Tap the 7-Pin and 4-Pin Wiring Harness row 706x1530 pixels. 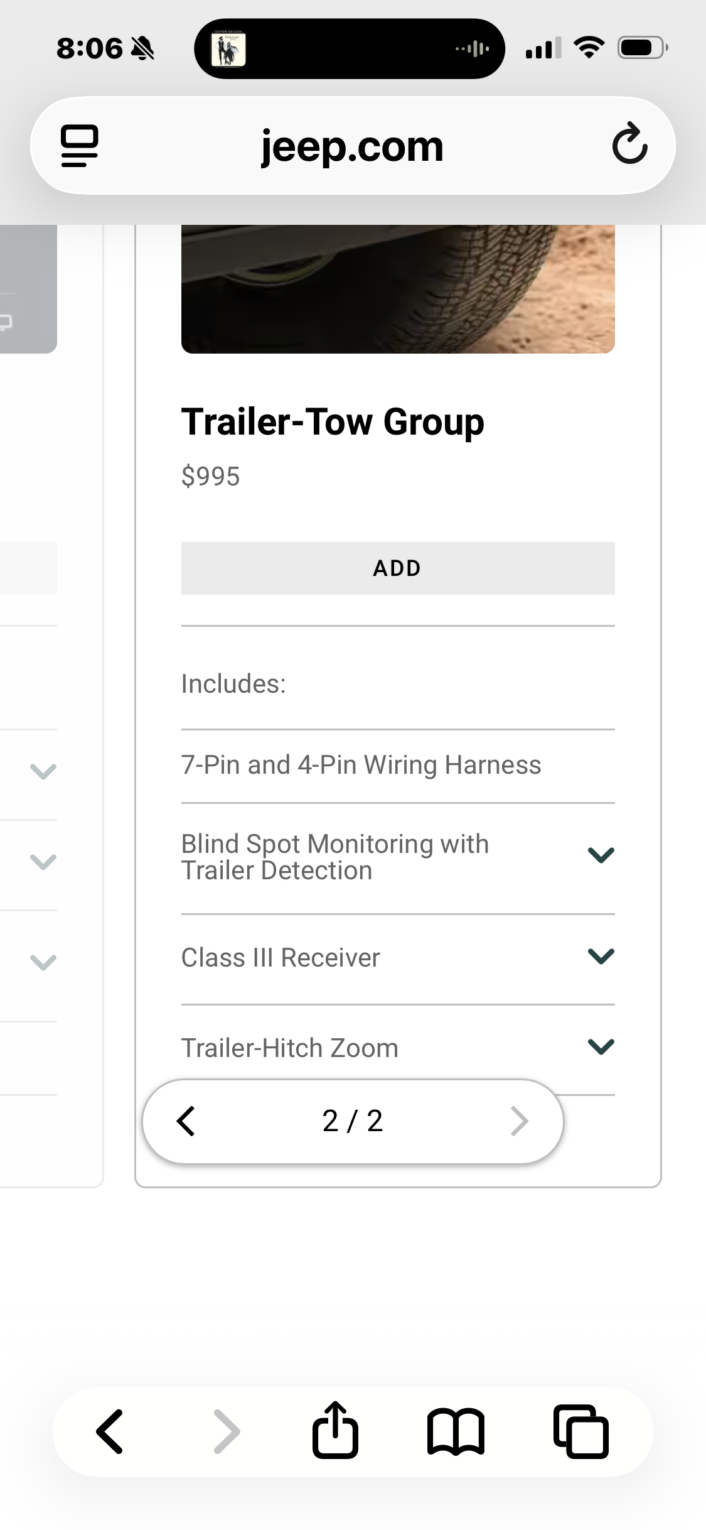tap(398, 766)
